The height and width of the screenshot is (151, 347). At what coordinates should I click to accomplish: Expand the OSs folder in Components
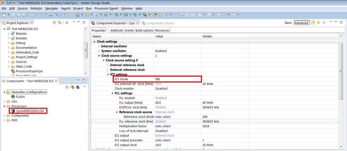point(5,101)
